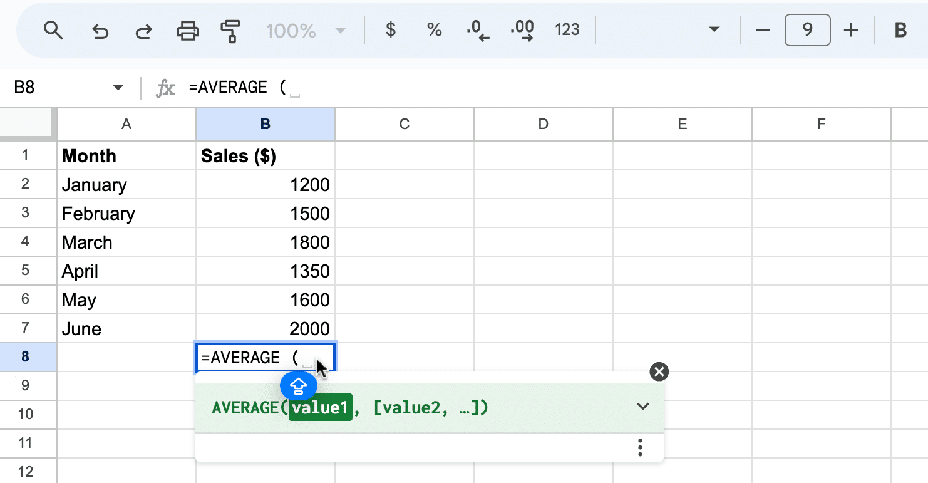Select column F header
This screenshot has height=483, width=928.
point(822,124)
